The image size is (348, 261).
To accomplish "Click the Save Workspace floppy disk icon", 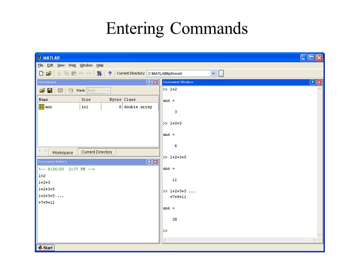I will (50, 90).
